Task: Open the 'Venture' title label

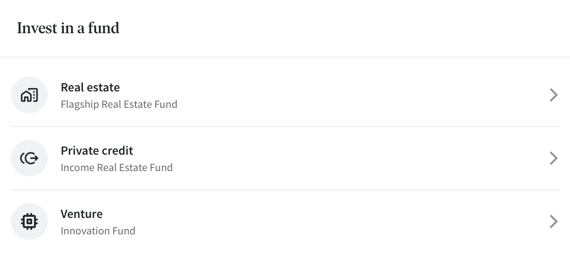Action: (82, 214)
